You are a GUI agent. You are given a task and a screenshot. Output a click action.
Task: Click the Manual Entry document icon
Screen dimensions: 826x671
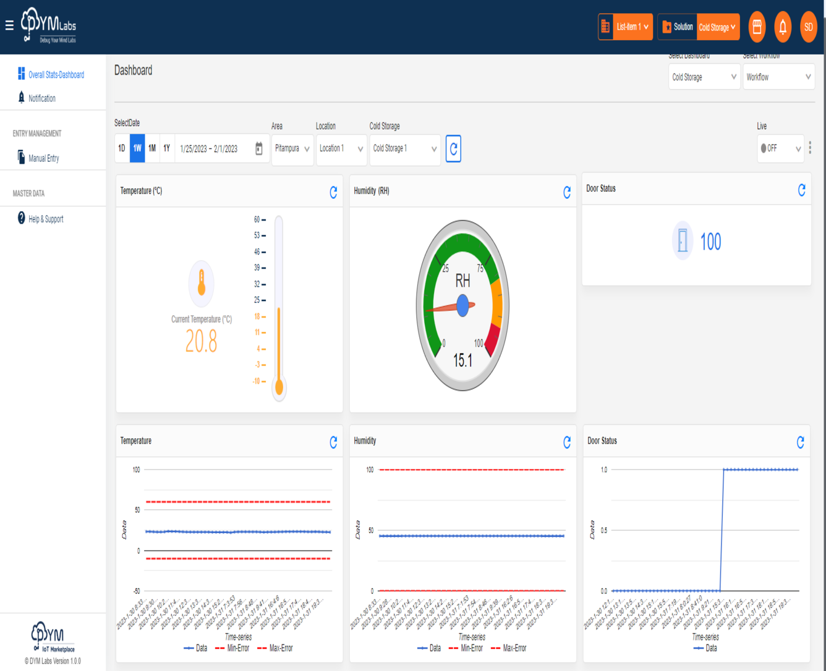(x=22, y=157)
